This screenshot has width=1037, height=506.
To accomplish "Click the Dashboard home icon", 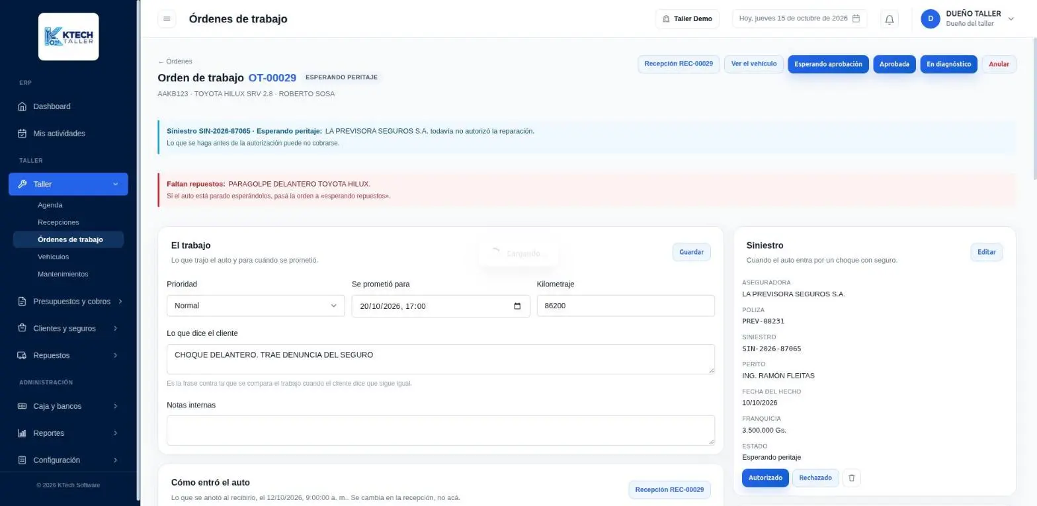I will 22,106.
